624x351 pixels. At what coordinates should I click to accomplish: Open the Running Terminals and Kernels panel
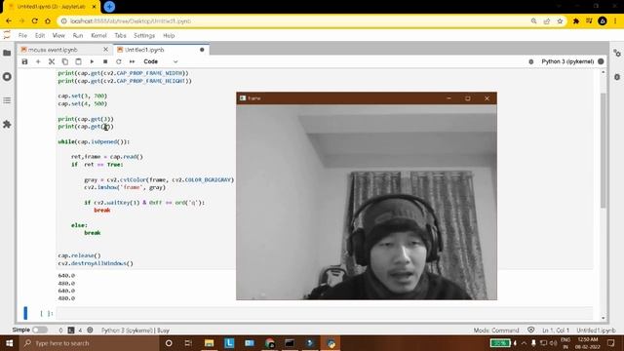pos(7,76)
